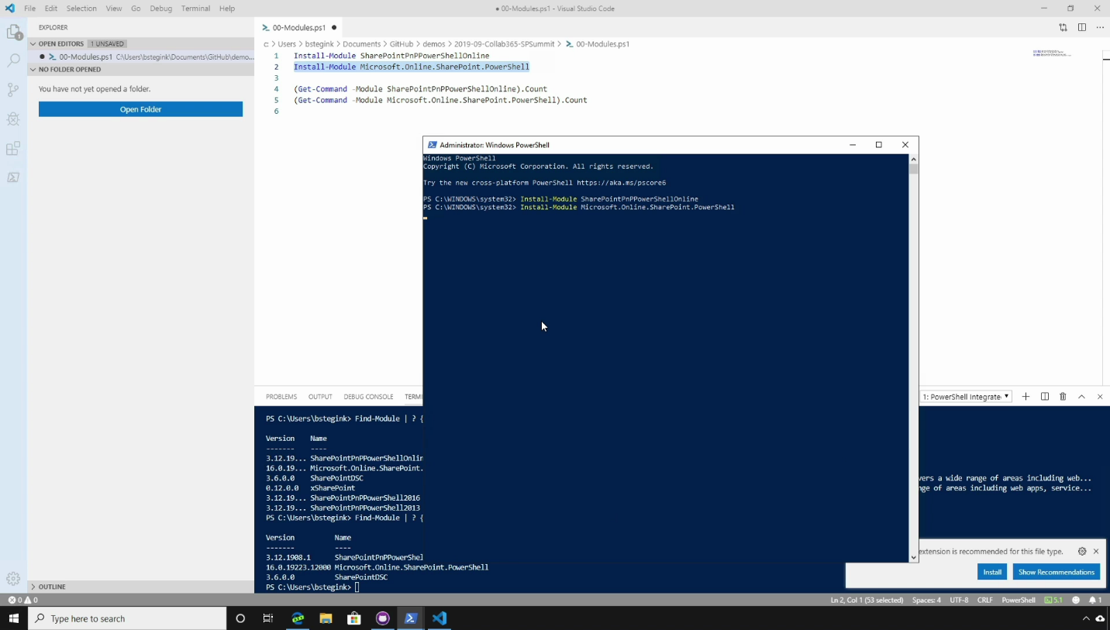Open the Explorer view in activity bar
This screenshot has height=630, width=1110.
tap(13, 32)
